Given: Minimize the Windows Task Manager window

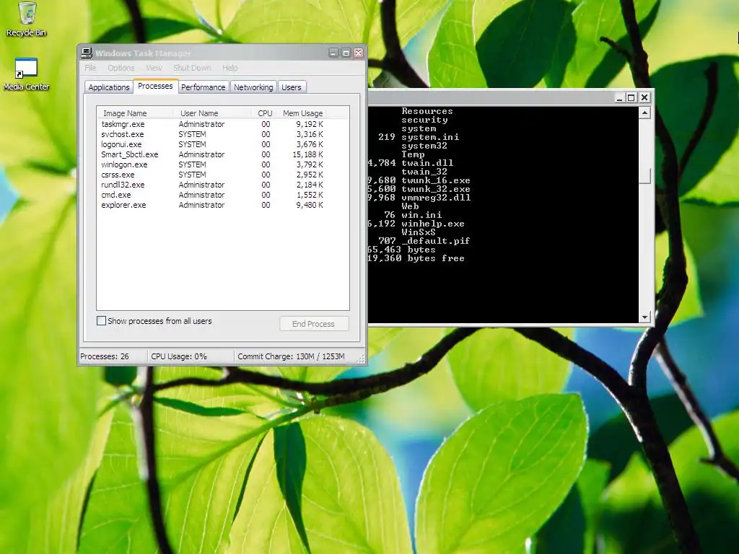Looking at the screenshot, I should tap(333, 53).
